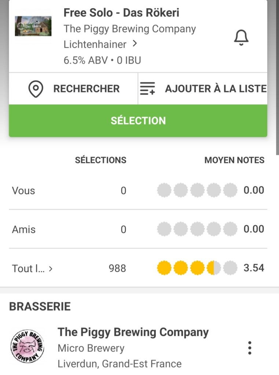Click the Vous rating caps
The width and height of the screenshot is (279, 375).
(197, 190)
